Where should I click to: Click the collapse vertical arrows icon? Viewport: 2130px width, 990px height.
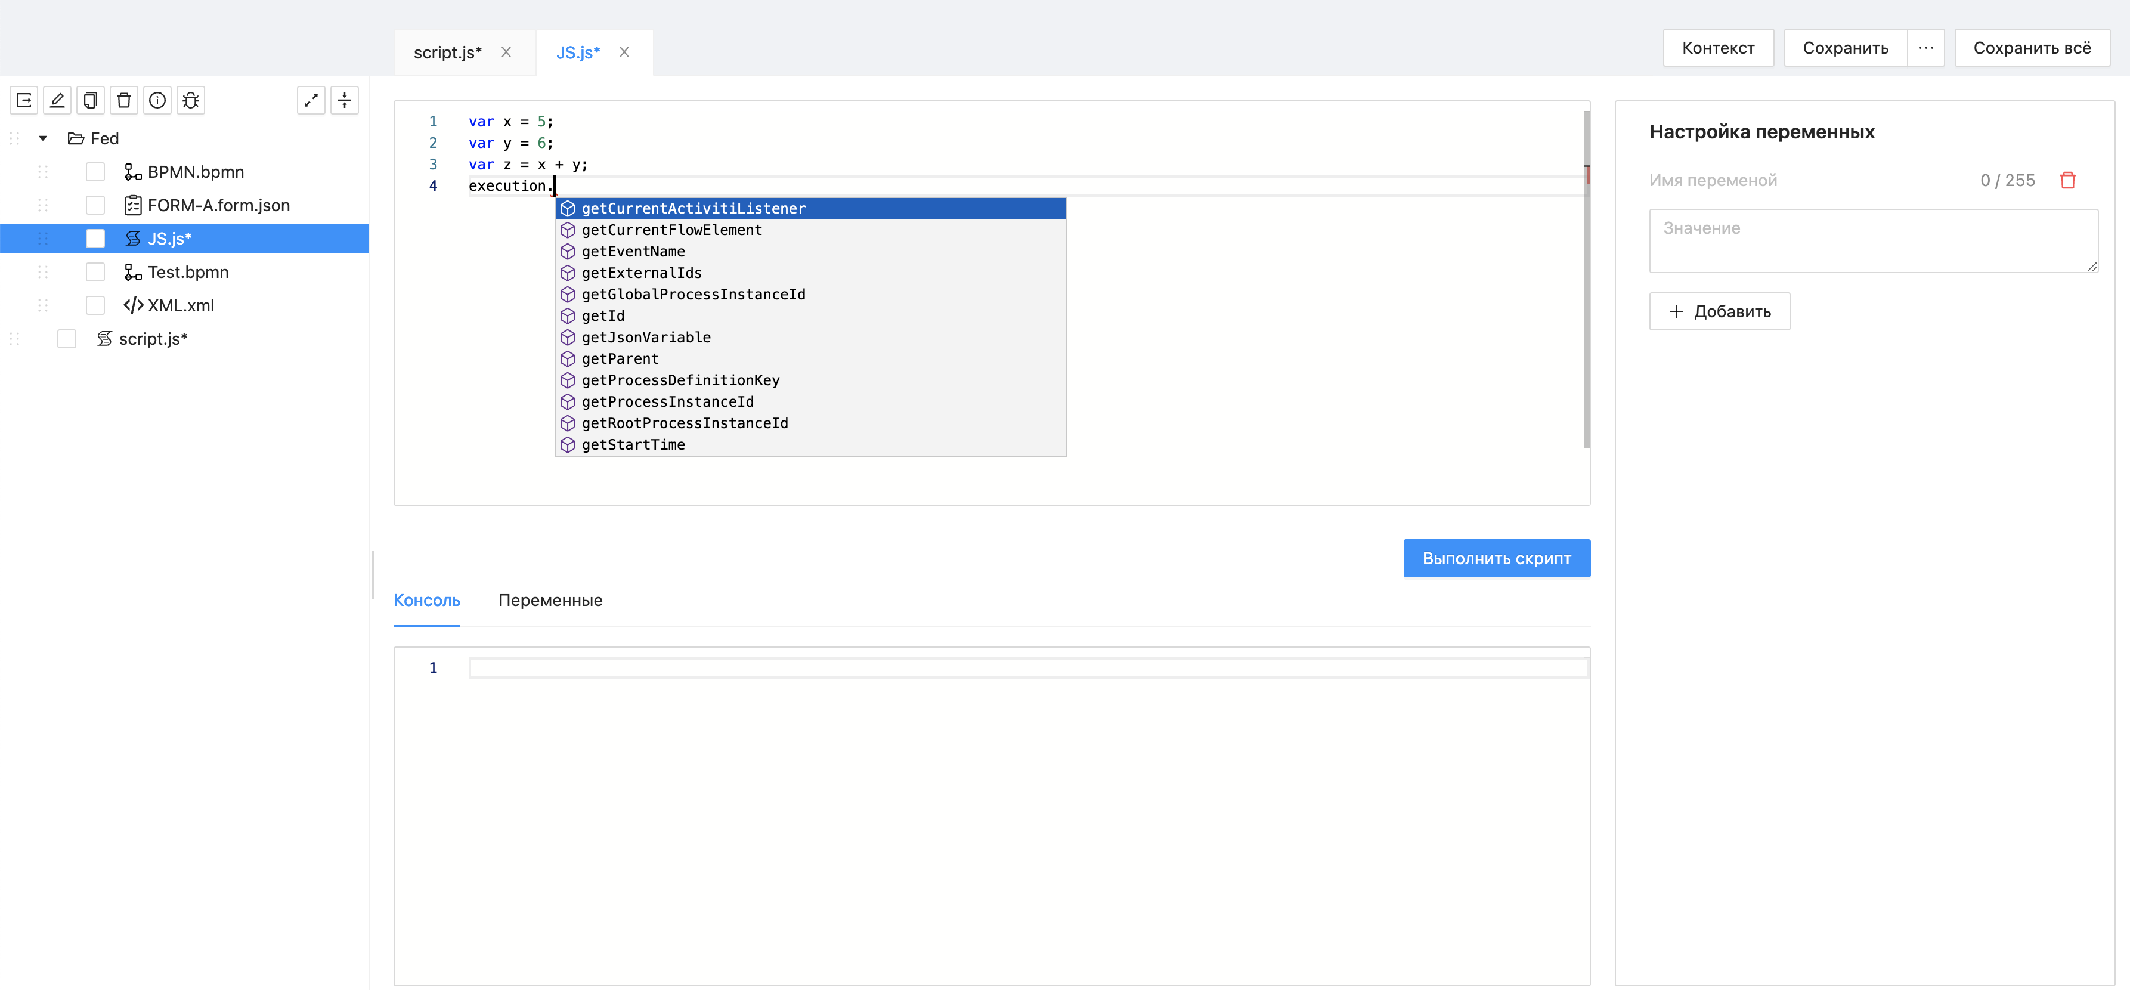pos(345,100)
